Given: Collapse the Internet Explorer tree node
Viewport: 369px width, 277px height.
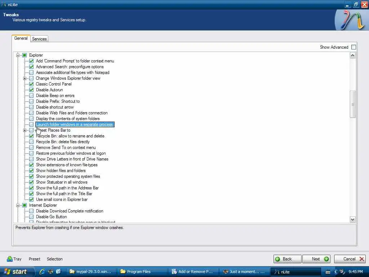Looking at the screenshot, I should [18, 205].
